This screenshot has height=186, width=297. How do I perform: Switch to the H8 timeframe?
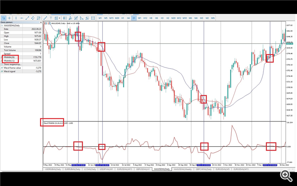151,18
